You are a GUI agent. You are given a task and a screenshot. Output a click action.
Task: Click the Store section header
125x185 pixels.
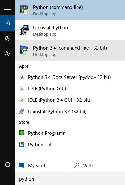tap(24, 122)
